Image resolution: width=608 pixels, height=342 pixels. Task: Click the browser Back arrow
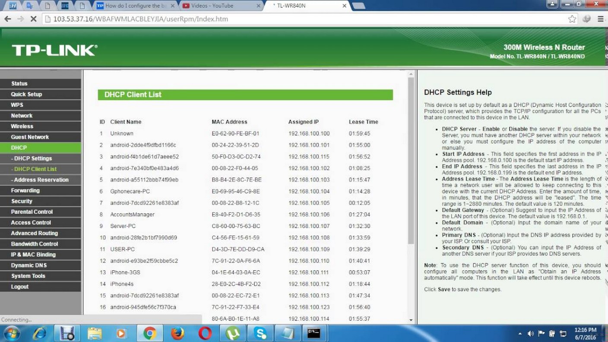tap(8, 19)
